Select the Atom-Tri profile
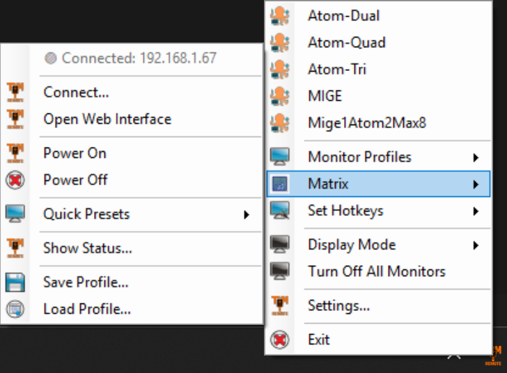 (378, 70)
